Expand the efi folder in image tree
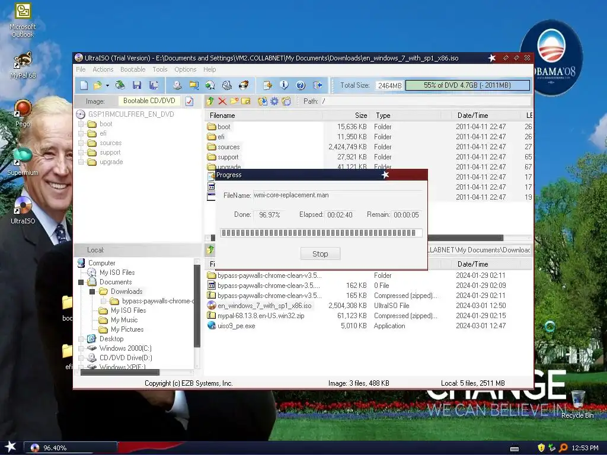Screen dimensions: 607x455 pyautogui.click(x=81, y=133)
